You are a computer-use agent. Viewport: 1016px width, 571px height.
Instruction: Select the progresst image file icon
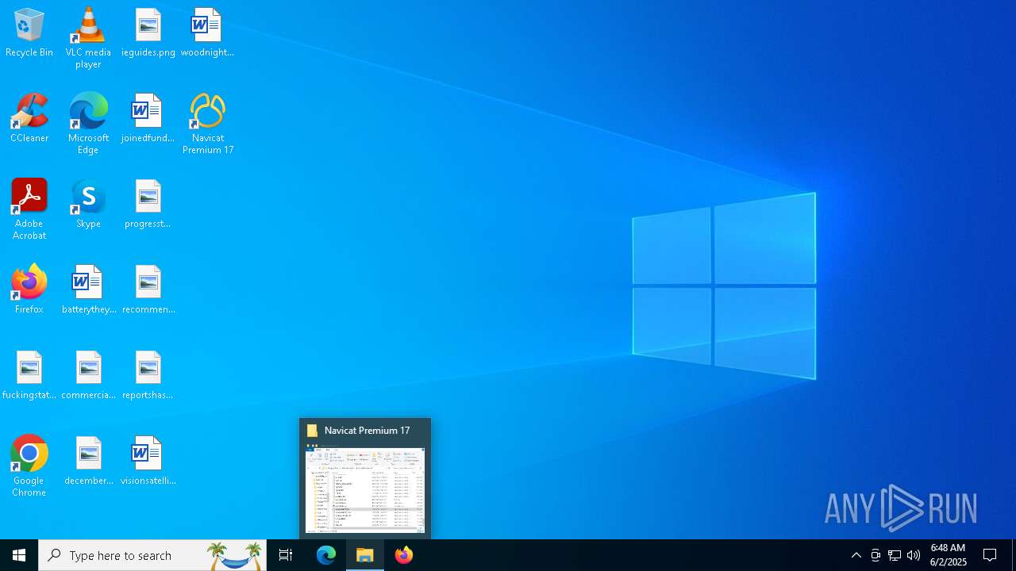point(148,205)
